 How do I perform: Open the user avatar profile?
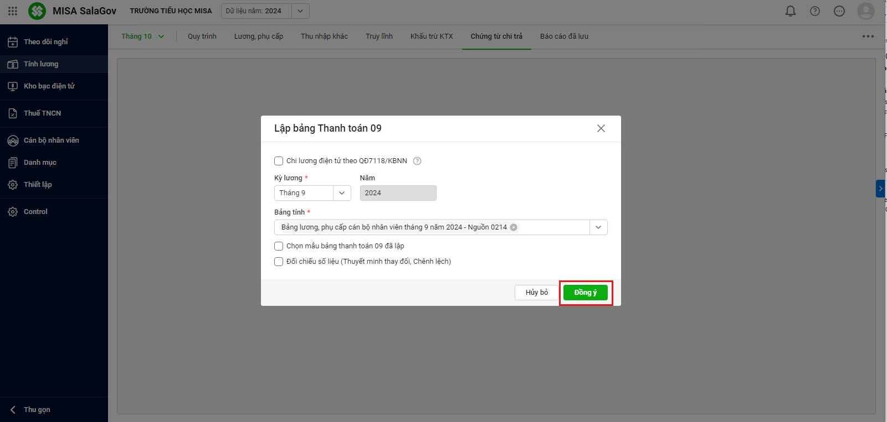coord(865,11)
